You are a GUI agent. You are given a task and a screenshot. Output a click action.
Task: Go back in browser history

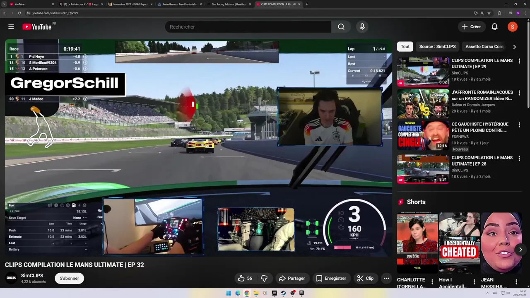click(5, 13)
